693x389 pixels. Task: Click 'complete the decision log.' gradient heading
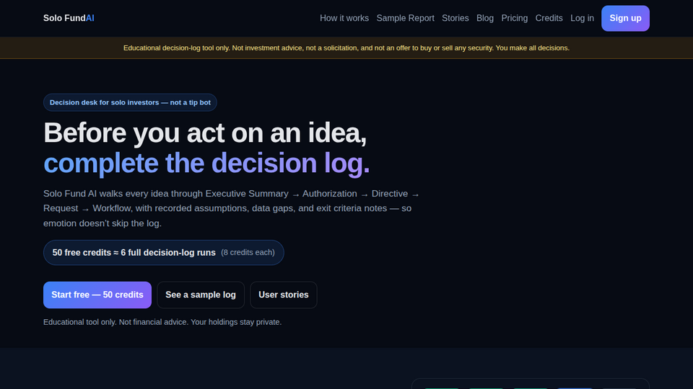pyautogui.click(x=206, y=163)
